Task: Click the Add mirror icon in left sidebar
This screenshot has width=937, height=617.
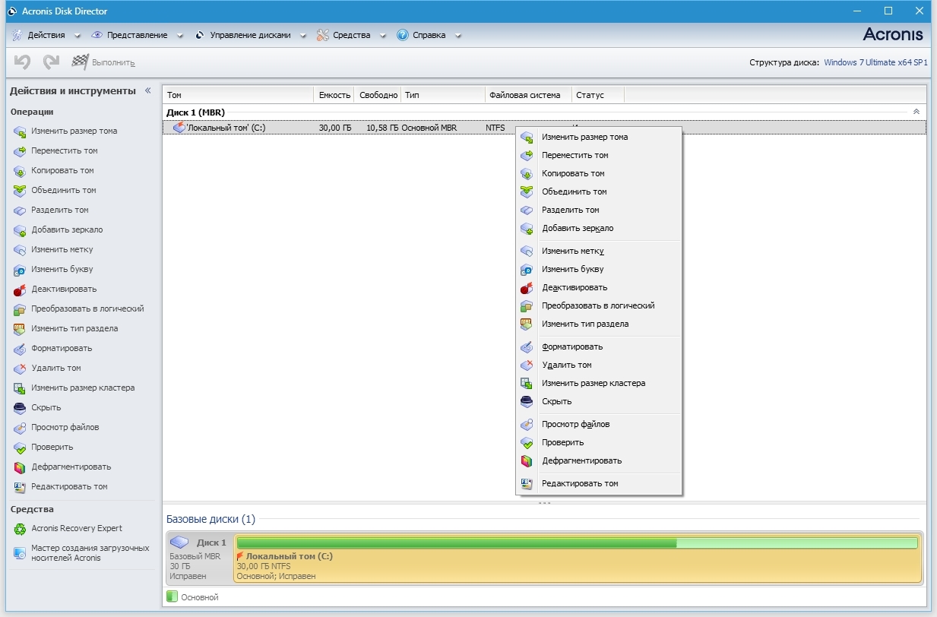Action: point(20,230)
